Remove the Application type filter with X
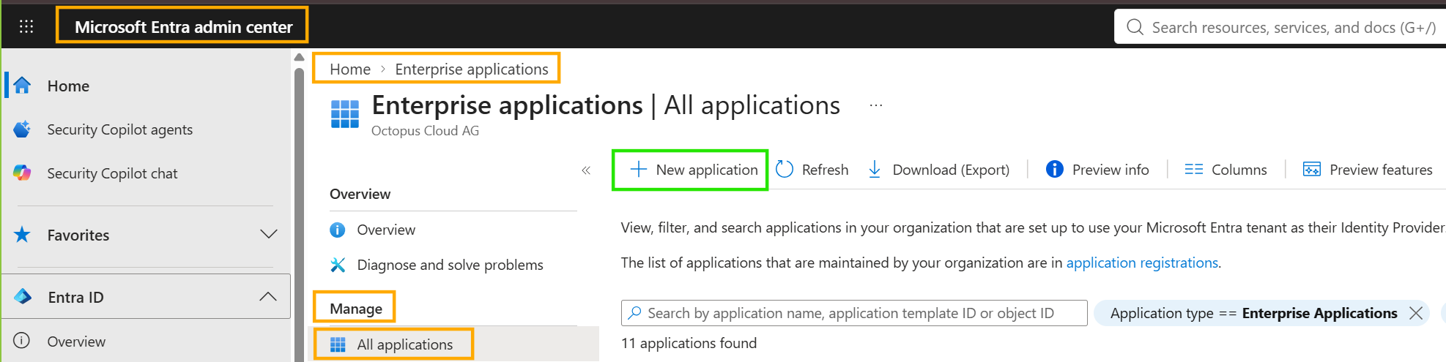Screen dimensions: 1446x362 point(1416,313)
